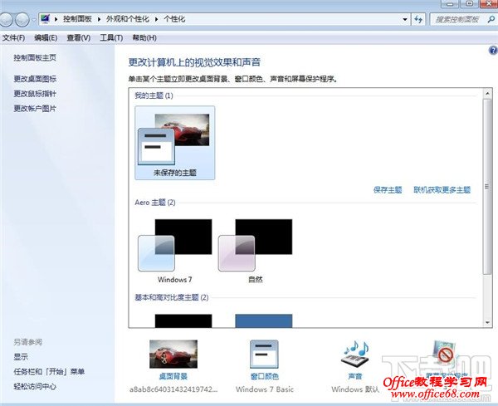
Task: Open 声音 sounds icon
Action: (355, 354)
